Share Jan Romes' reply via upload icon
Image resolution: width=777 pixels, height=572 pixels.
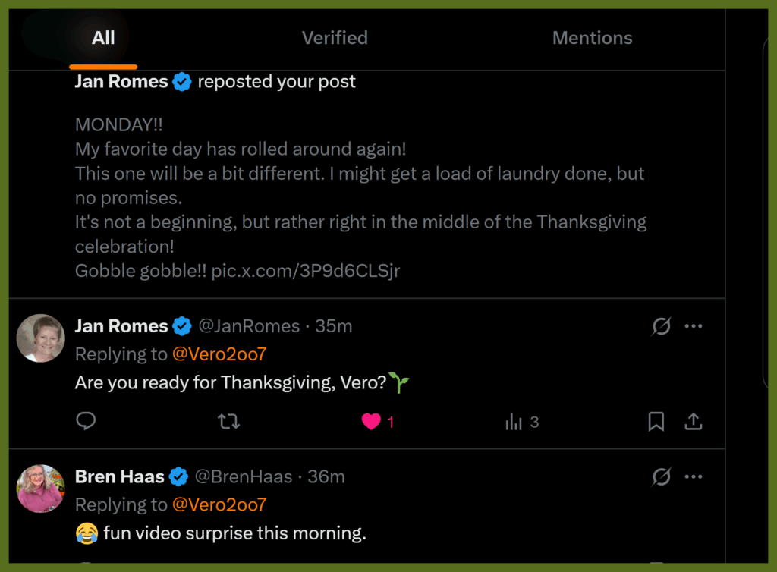coord(693,422)
